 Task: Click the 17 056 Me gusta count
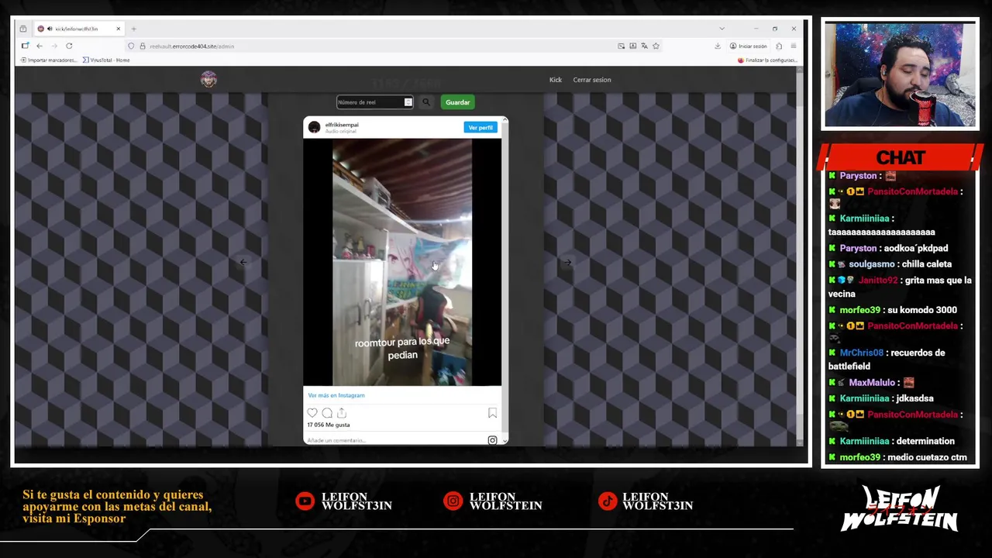pos(329,425)
